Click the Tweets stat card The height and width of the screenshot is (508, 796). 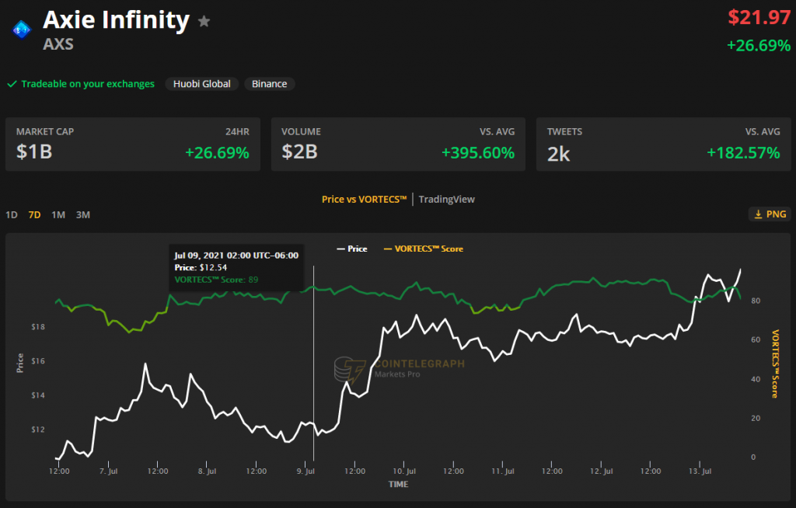point(663,144)
